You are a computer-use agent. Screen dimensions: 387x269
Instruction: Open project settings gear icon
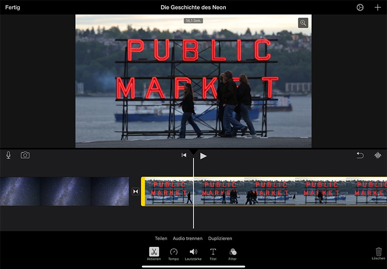pos(360,8)
